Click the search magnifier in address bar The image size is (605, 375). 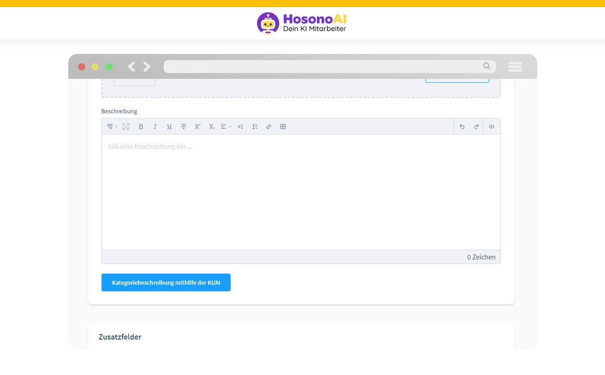point(487,66)
